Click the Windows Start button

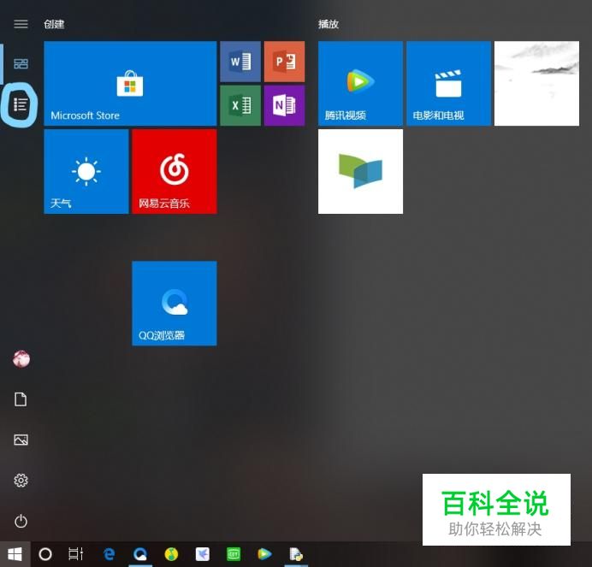[x=15, y=554]
